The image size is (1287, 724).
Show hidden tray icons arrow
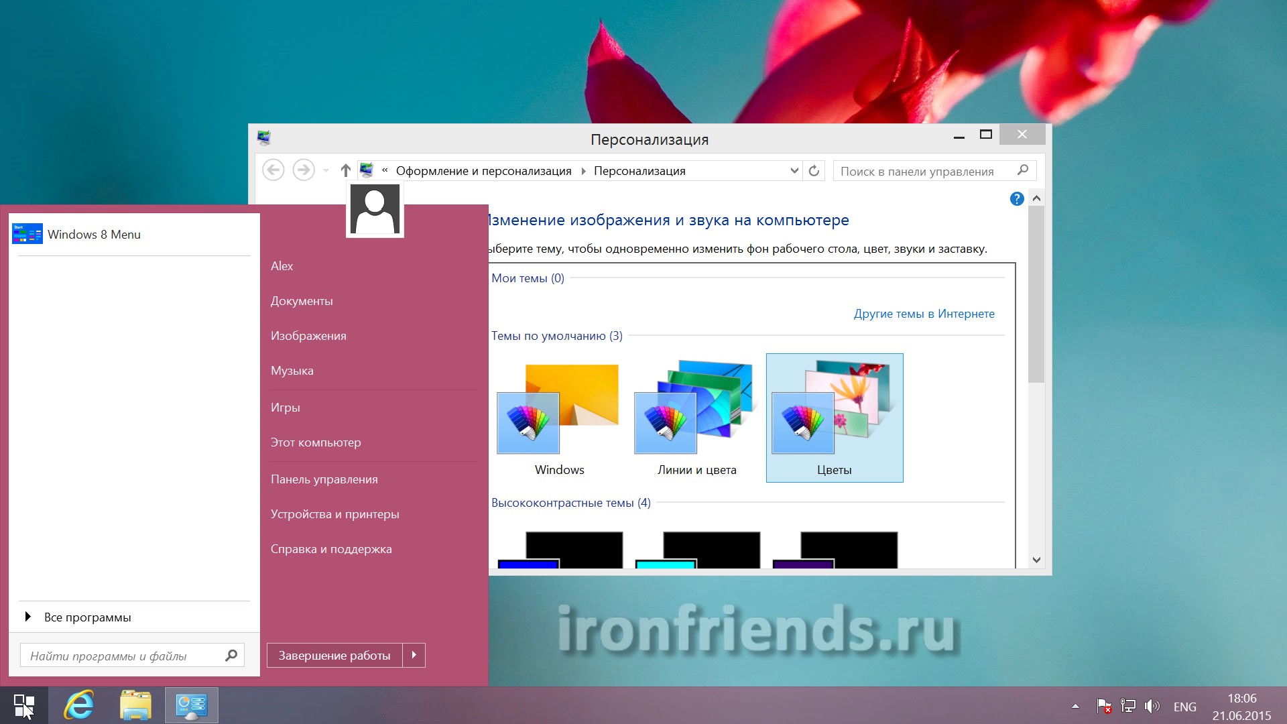1075,707
